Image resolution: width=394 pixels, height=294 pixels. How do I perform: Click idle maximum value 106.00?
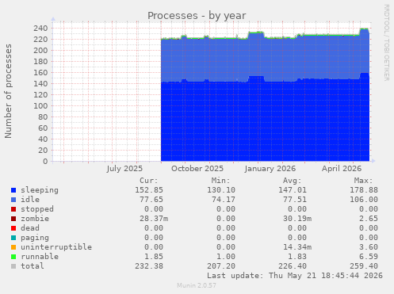364,200
